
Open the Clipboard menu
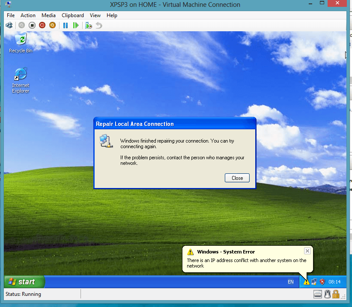(x=73, y=15)
